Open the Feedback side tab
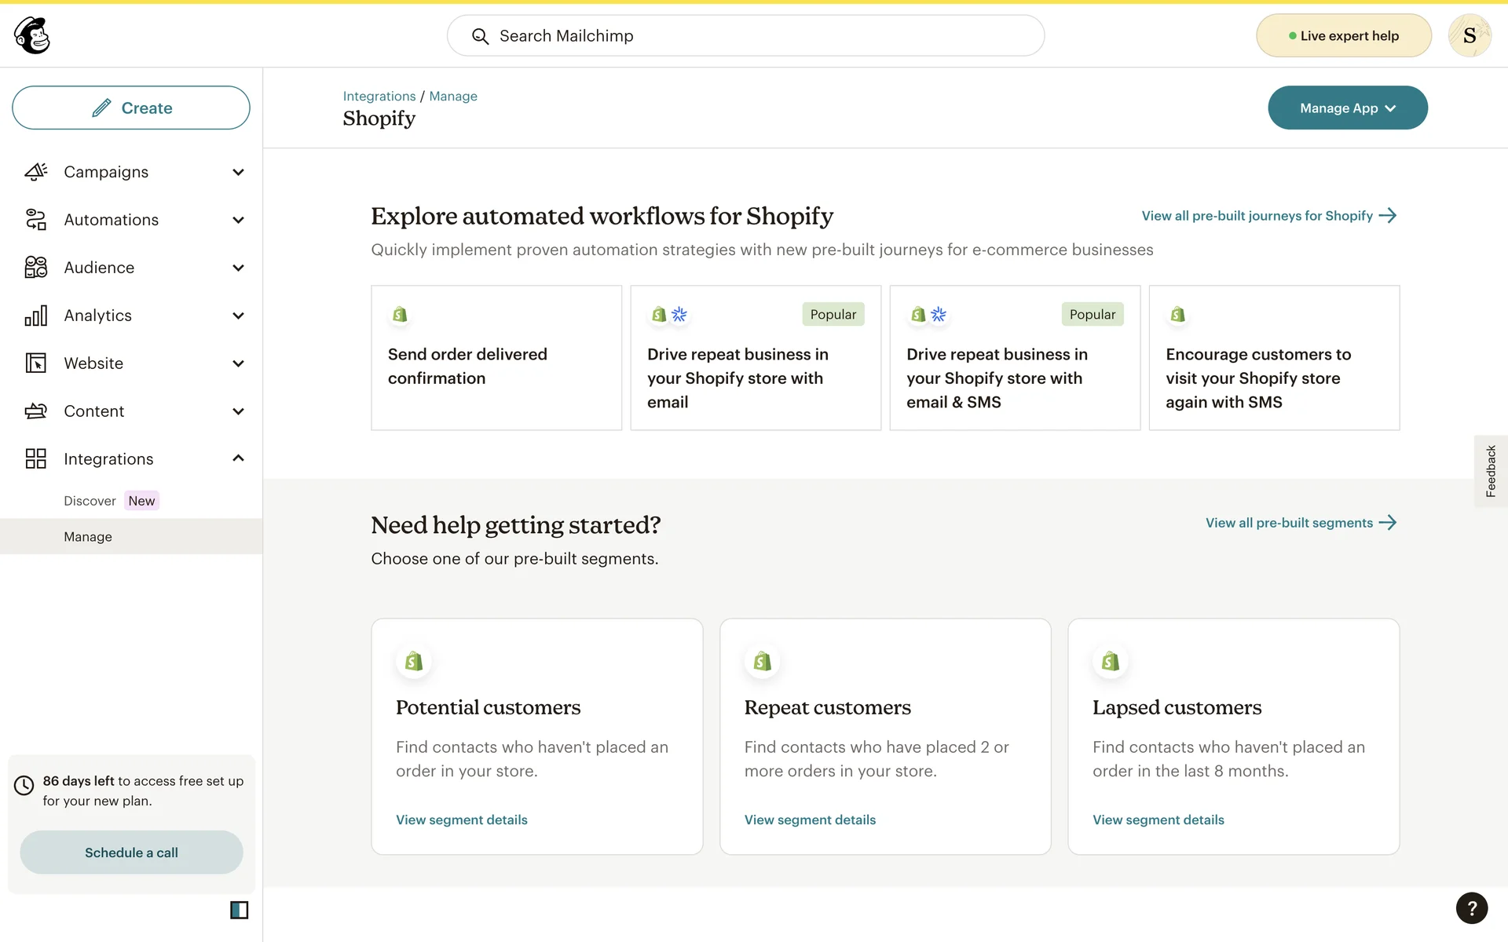The width and height of the screenshot is (1508, 942). click(1490, 471)
